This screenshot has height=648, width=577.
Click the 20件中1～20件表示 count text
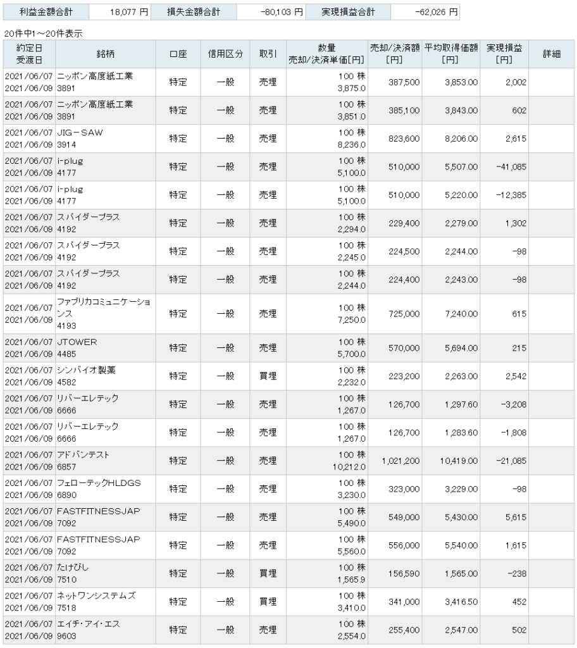pos(43,34)
